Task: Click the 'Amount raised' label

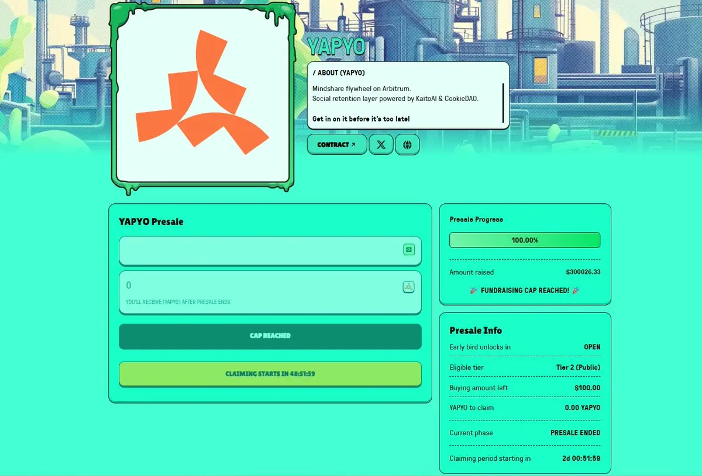Action: pos(472,272)
